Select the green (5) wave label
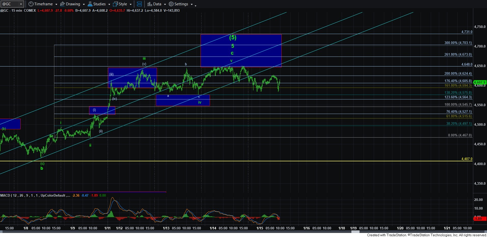Image resolution: width=487 pixels, height=237 pixels. 233,38
